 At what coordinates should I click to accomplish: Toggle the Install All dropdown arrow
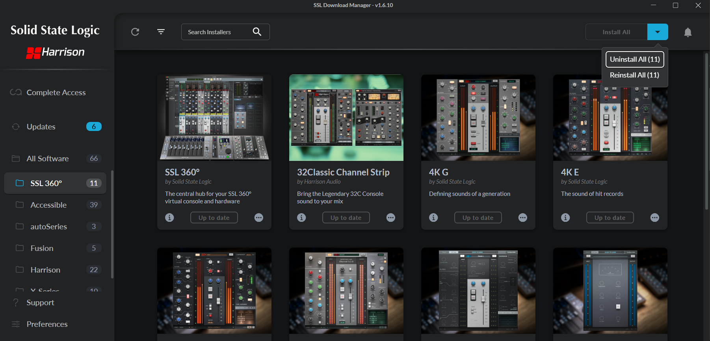658,32
